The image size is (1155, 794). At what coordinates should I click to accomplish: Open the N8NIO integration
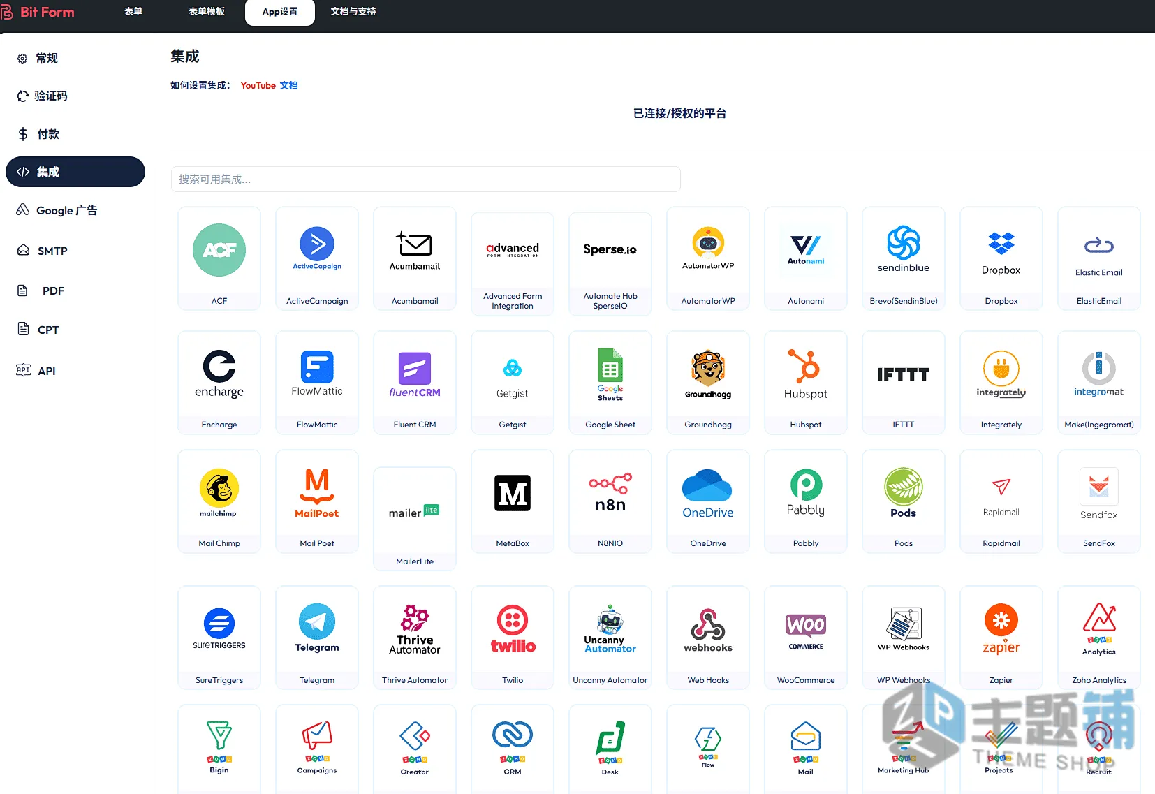point(610,501)
